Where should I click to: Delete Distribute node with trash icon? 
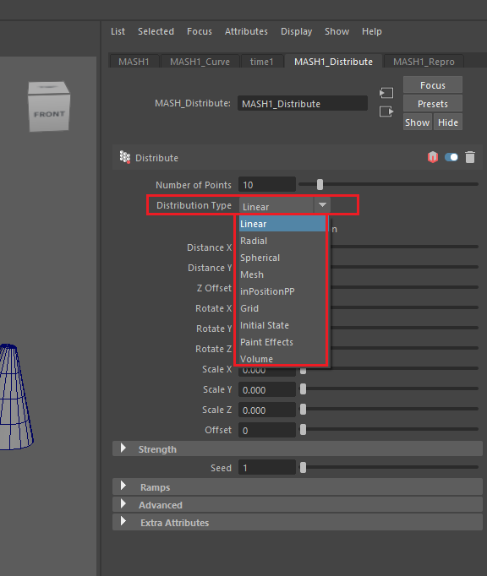click(x=470, y=157)
